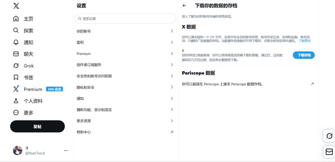Click the blue 下载存档 button
The width and height of the screenshot is (335, 162).
pyautogui.click(x=303, y=55)
